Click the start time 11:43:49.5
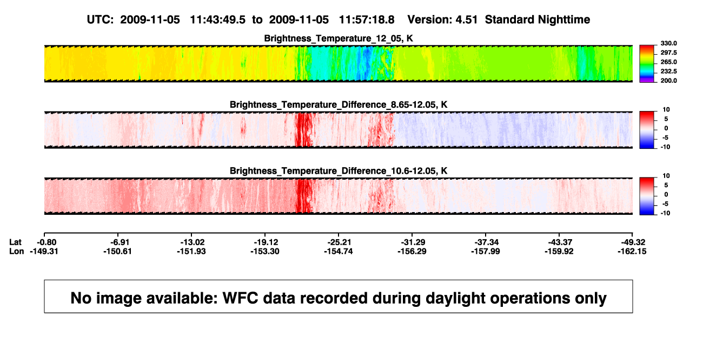This screenshot has width=703, height=361. (x=218, y=20)
